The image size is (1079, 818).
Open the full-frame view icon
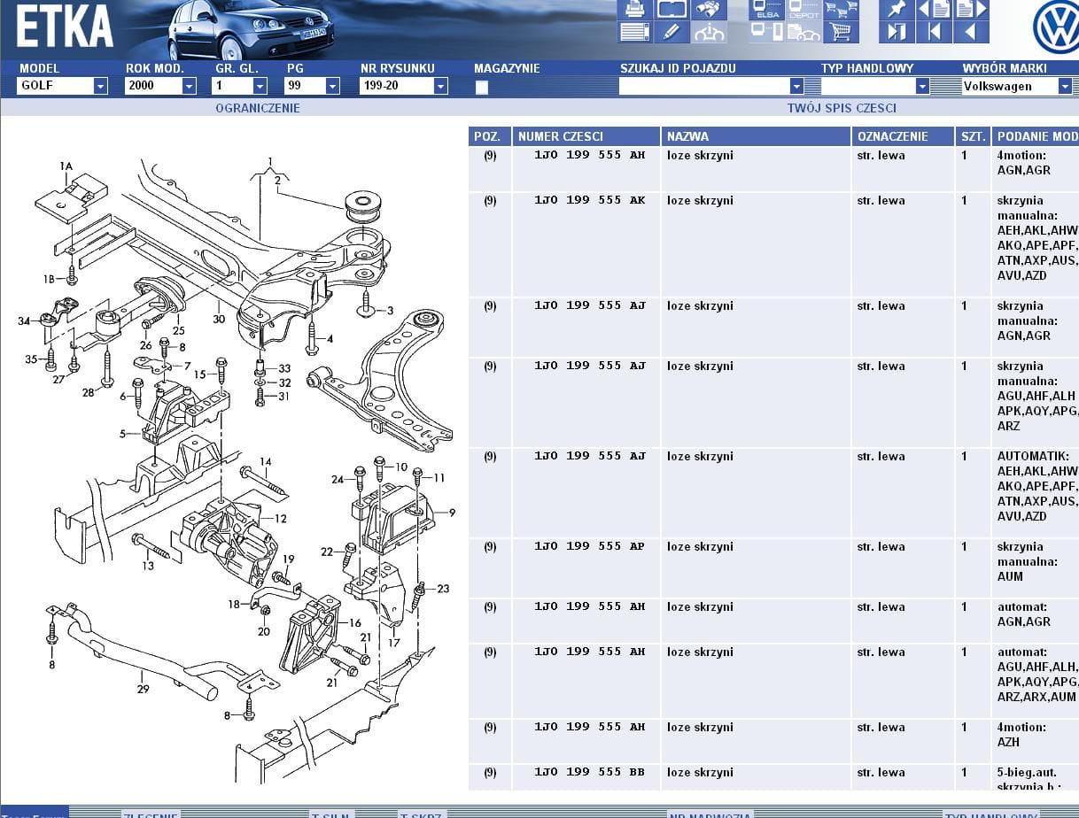pyautogui.click(x=672, y=10)
